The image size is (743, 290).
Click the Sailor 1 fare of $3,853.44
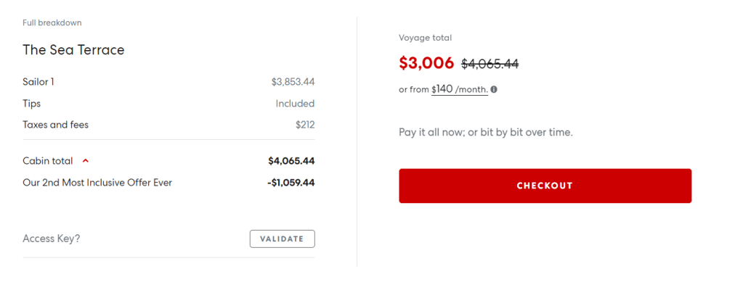click(293, 82)
